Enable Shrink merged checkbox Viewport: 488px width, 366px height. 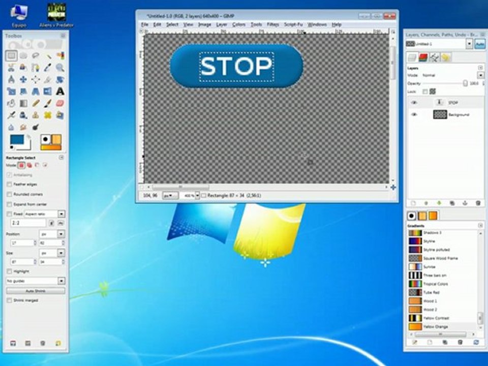point(9,300)
